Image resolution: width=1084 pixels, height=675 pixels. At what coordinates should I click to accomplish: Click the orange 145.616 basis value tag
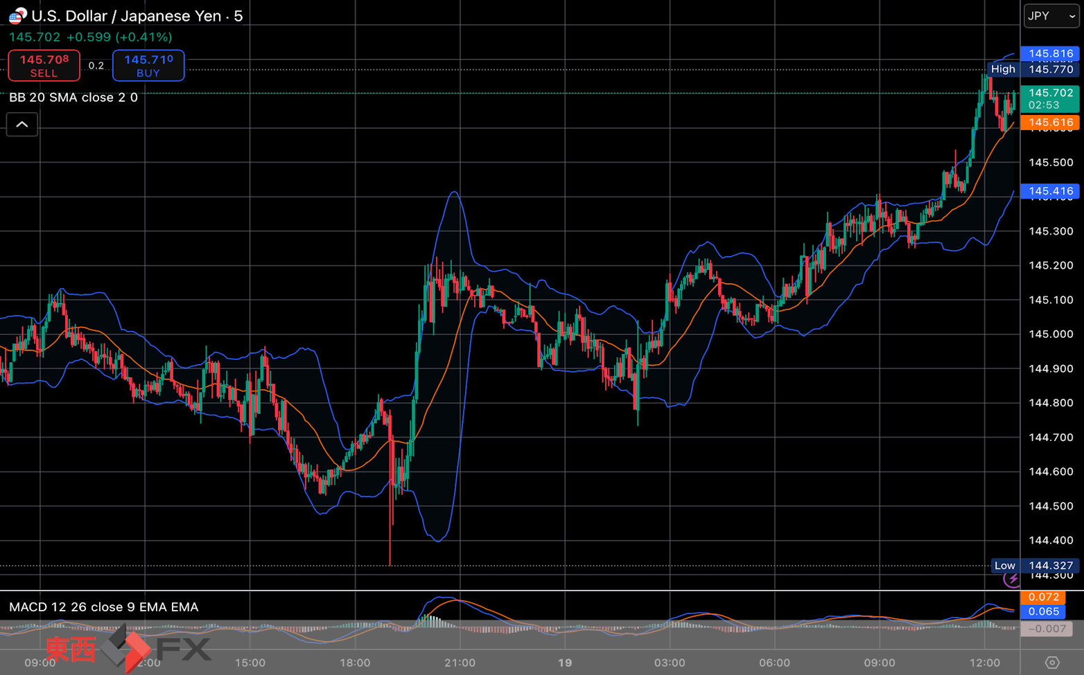[1050, 123]
